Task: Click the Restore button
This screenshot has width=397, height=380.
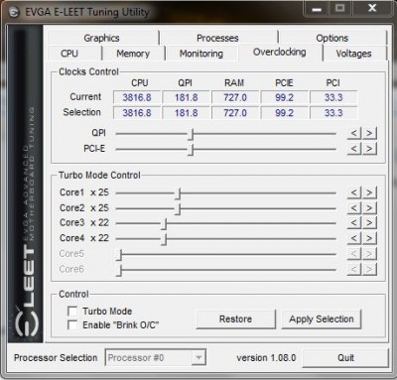Action: (235, 319)
